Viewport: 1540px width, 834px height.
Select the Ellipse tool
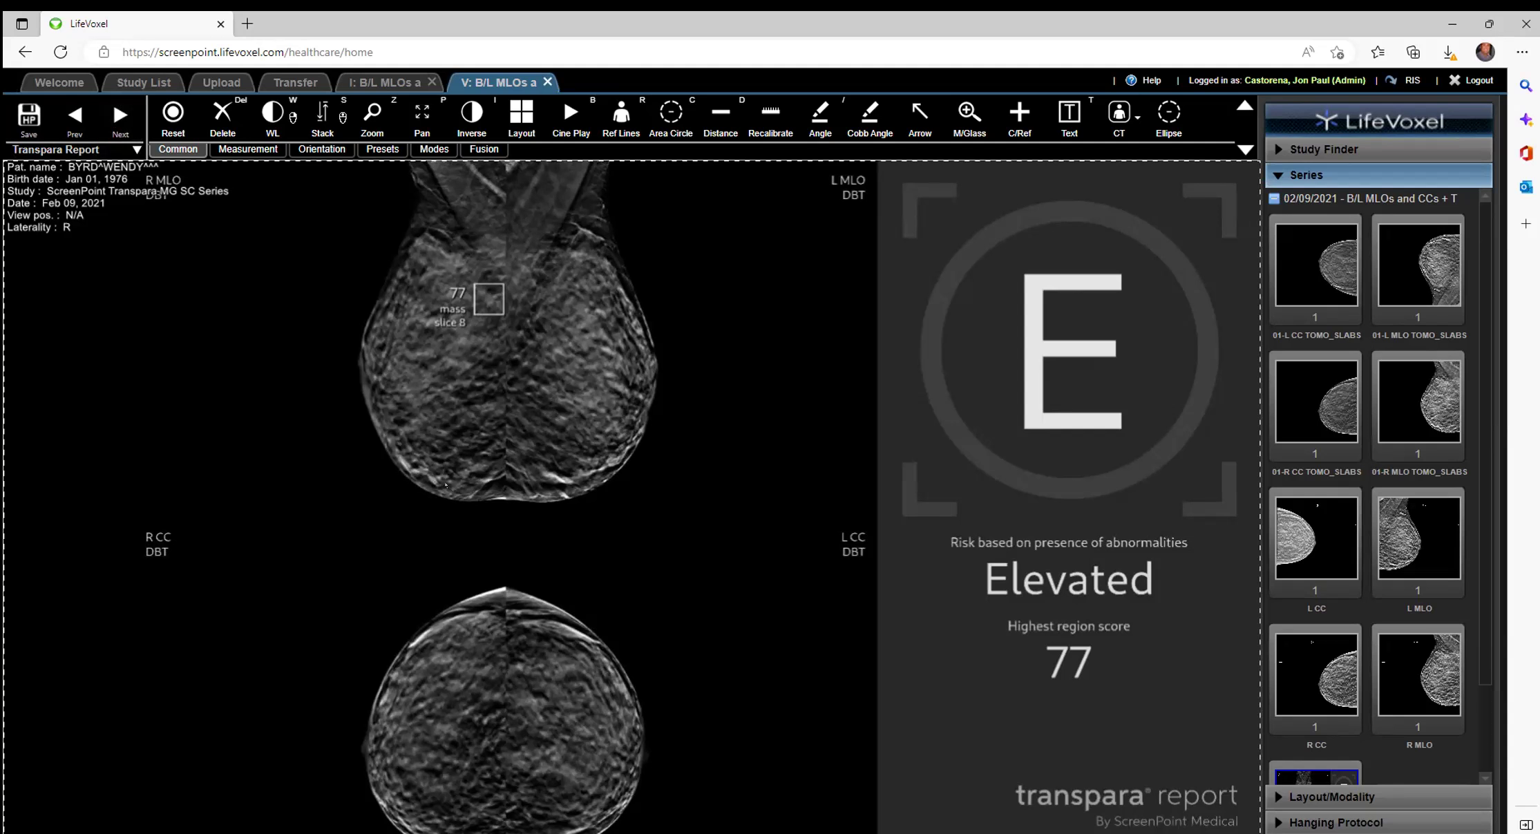click(1168, 119)
